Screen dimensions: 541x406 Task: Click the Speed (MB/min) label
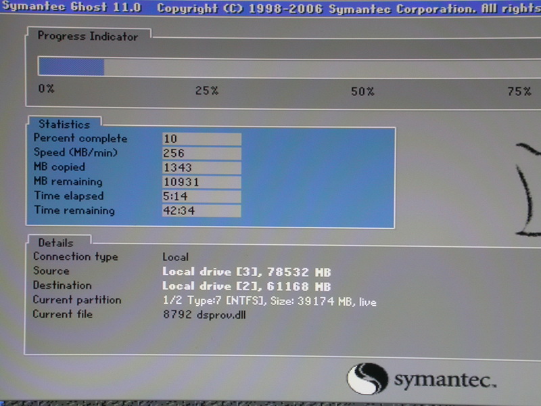76,152
